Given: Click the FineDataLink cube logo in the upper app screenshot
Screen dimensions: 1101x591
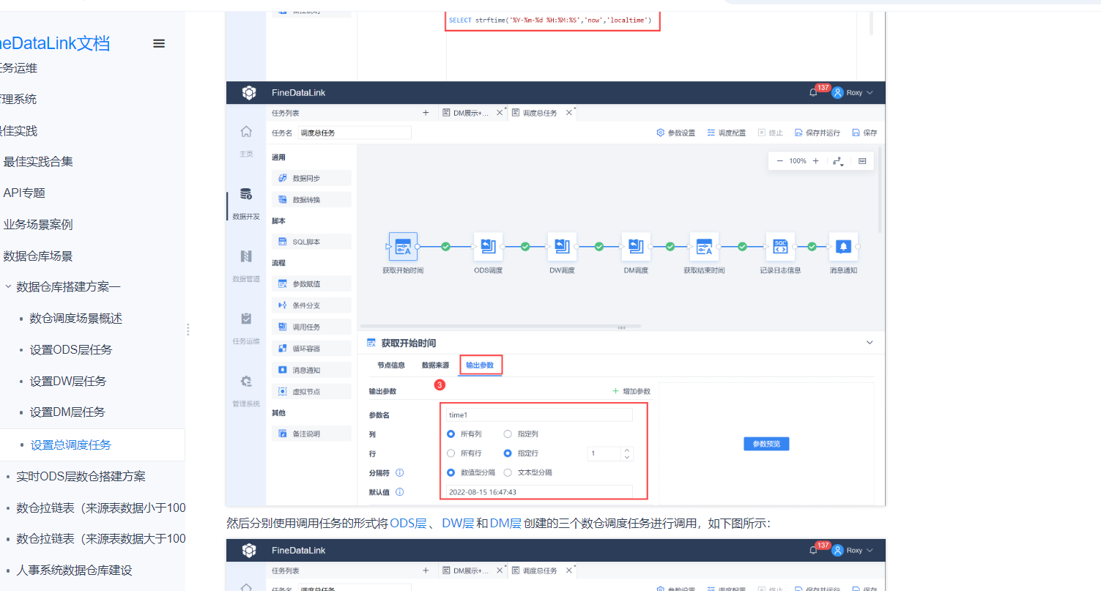Looking at the screenshot, I should 249,92.
